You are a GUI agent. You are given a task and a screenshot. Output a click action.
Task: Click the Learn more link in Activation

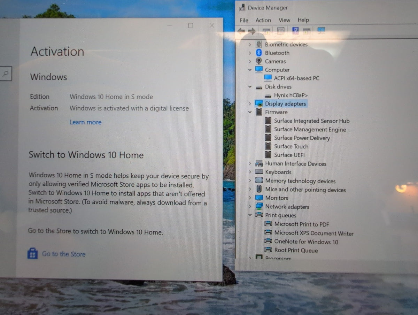pos(85,122)
